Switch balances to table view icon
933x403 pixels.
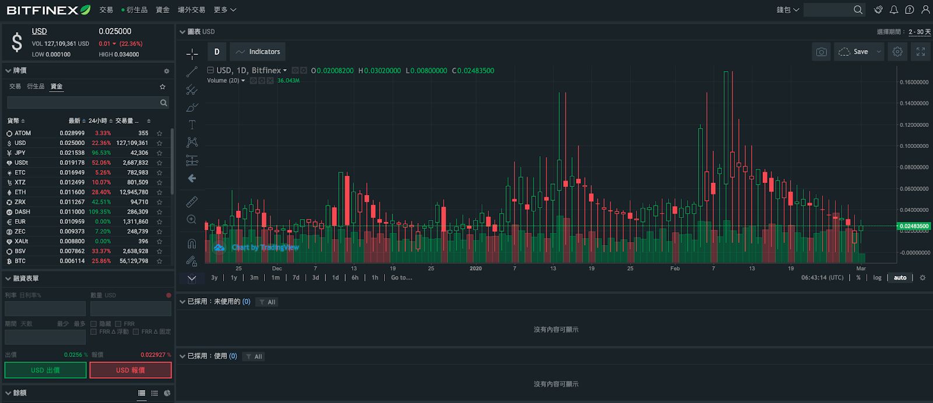(142, 393)
